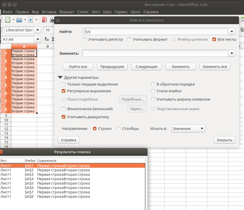244x210 pixels.
Task: Open the Файл menu
Action: click(7, 12)
